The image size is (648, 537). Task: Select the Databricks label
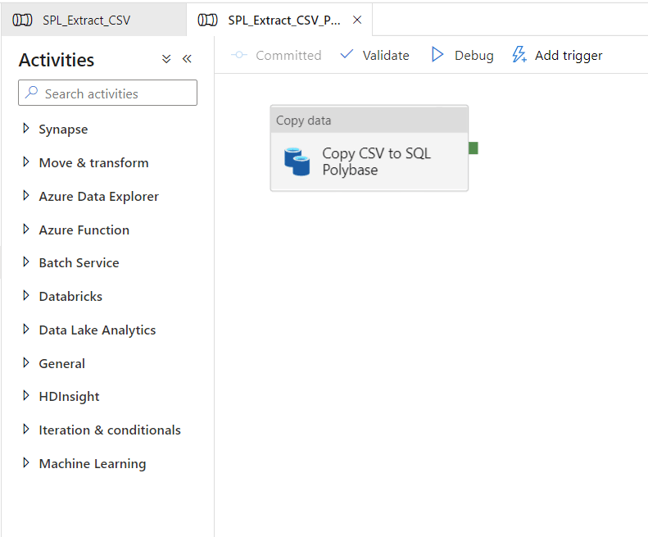click(x=70, y=296)
